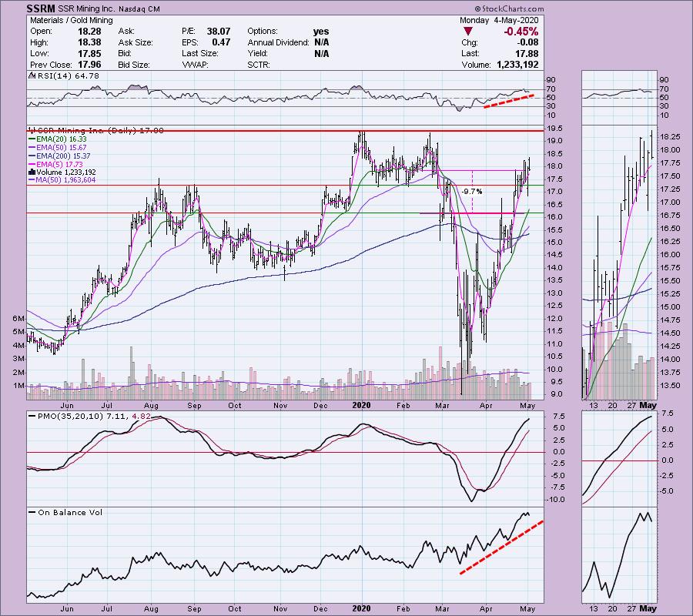Viewport: 693px width, 616px height.
Task: Click the PMO(35,20,10) indicator label
Action: 90,417
